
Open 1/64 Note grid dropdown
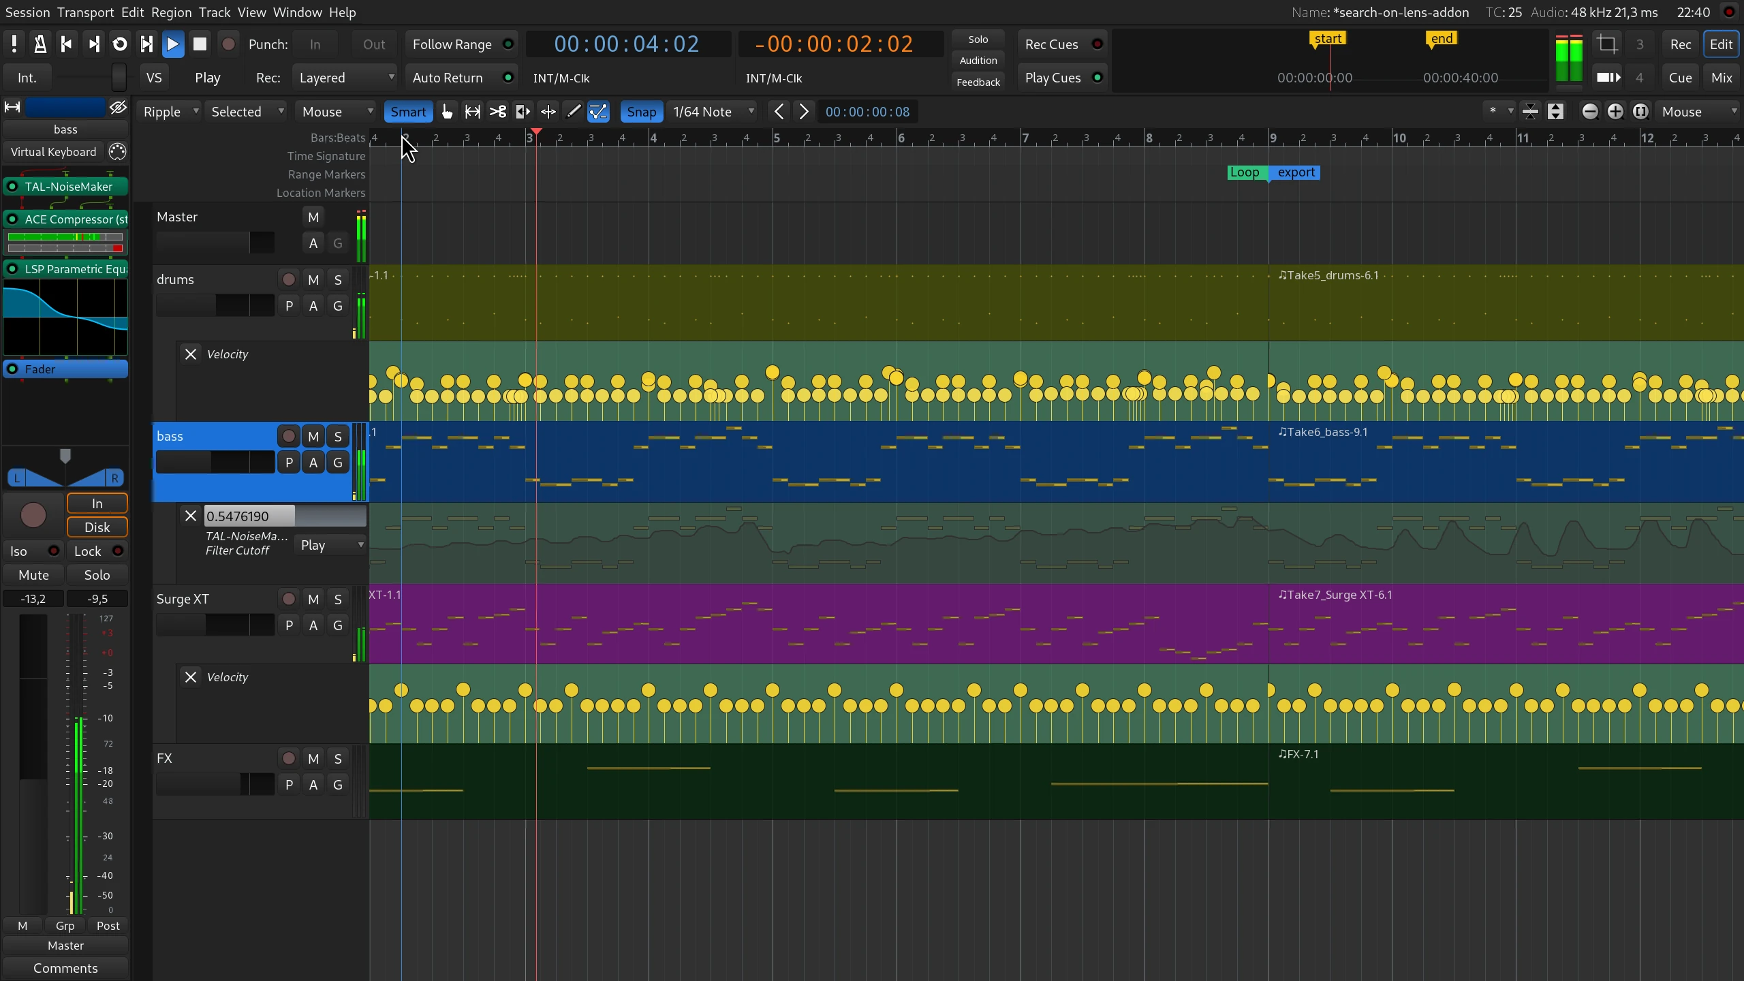(713, 112)
